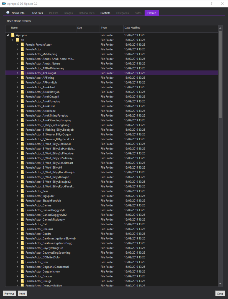Select FemaleActor_DogpanicConsensual row
Screen dimensions: 228x299
[112, 267]
